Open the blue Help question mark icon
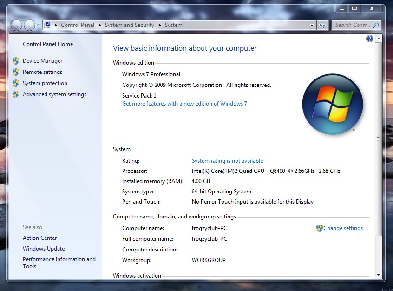The width and height of the screenshot is (393, 291). 370,39
